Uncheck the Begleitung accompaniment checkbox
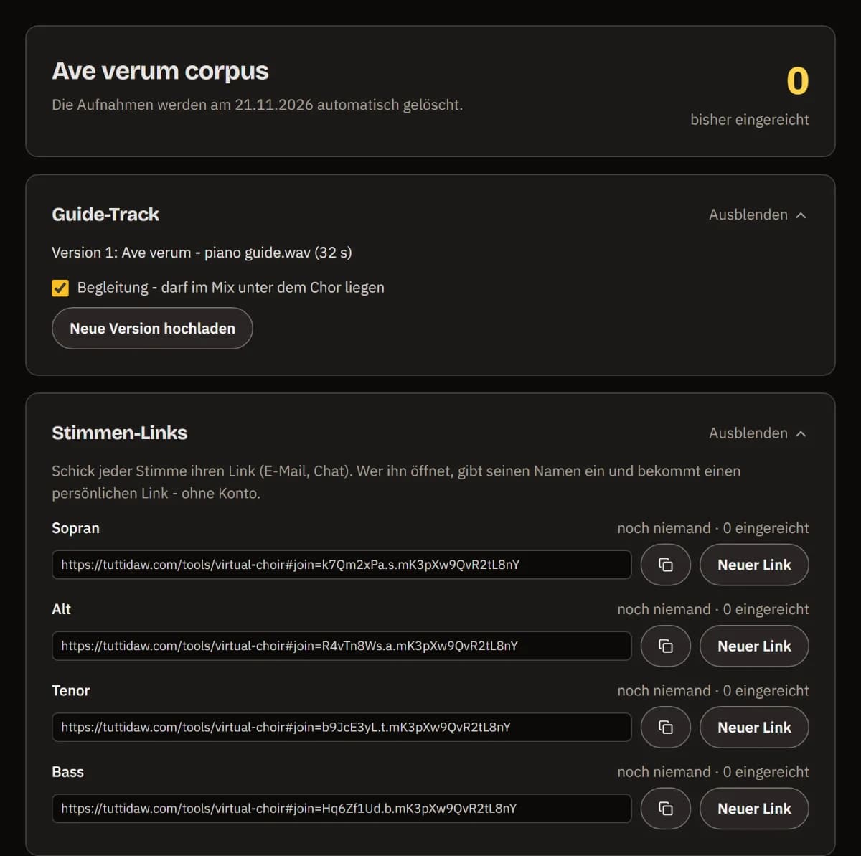 pyautogui.click(x=60, y=288)
